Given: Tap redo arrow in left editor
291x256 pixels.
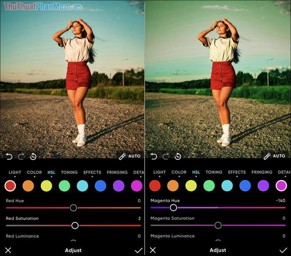Looking at the screenshot, I should coord(21,156).
